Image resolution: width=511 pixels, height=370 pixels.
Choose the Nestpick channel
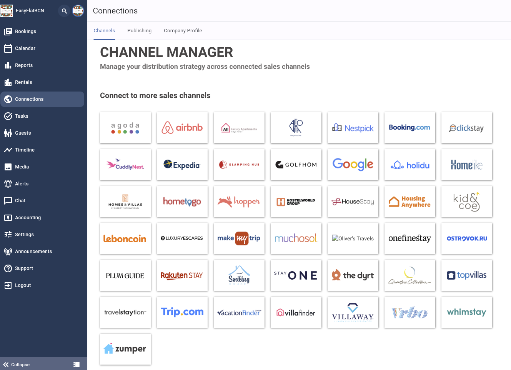(x=353, y=128)
